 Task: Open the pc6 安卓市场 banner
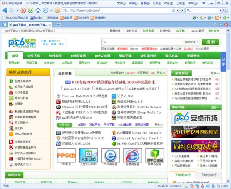point(196,118)
